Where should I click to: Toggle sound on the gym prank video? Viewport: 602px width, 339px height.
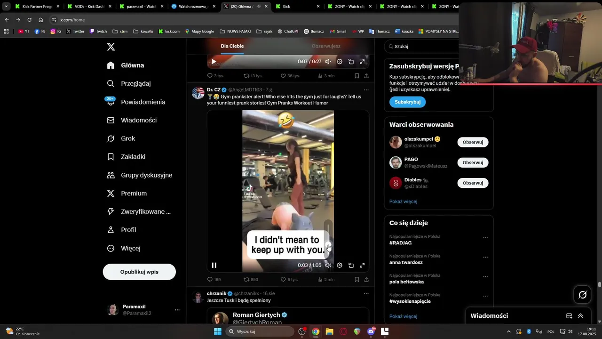pyautogui.click(x=328, y=265)
